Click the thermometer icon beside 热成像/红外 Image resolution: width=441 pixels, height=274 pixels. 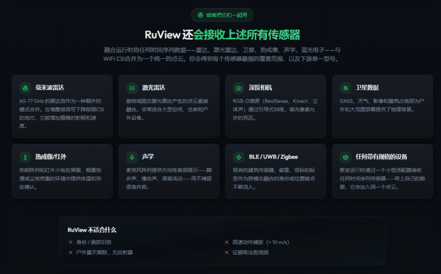(x=25, y=157)
